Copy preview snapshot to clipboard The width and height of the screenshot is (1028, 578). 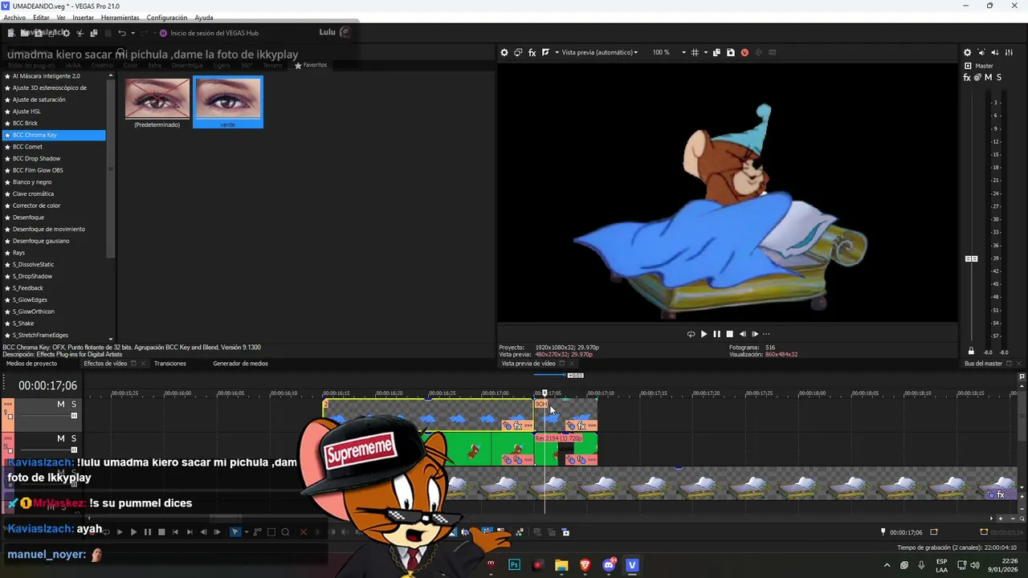tap(717, 52)
